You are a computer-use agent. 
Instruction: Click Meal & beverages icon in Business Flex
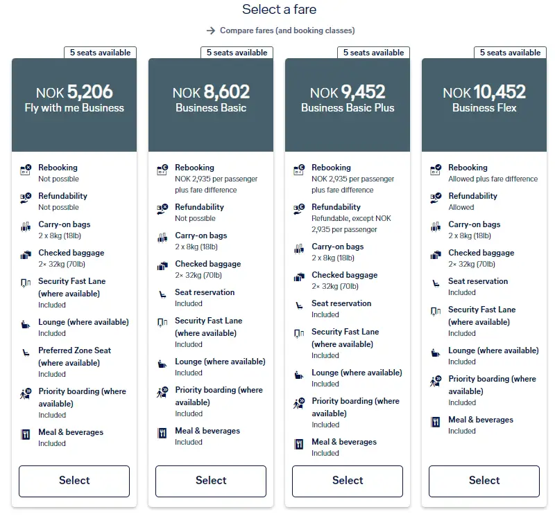[436, 420]
